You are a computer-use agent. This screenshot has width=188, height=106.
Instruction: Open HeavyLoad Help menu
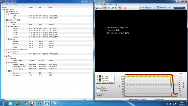click(x=115, y=5)
